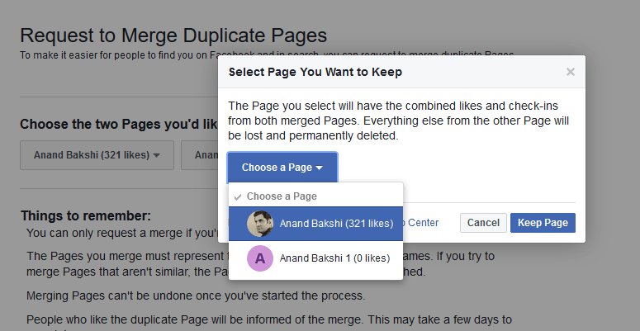640x331 pixels.
Task: Click the purple A avatar icon
Action: point(260,258)
